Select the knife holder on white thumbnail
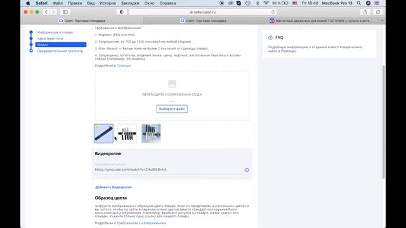 [x=127, y=134]
